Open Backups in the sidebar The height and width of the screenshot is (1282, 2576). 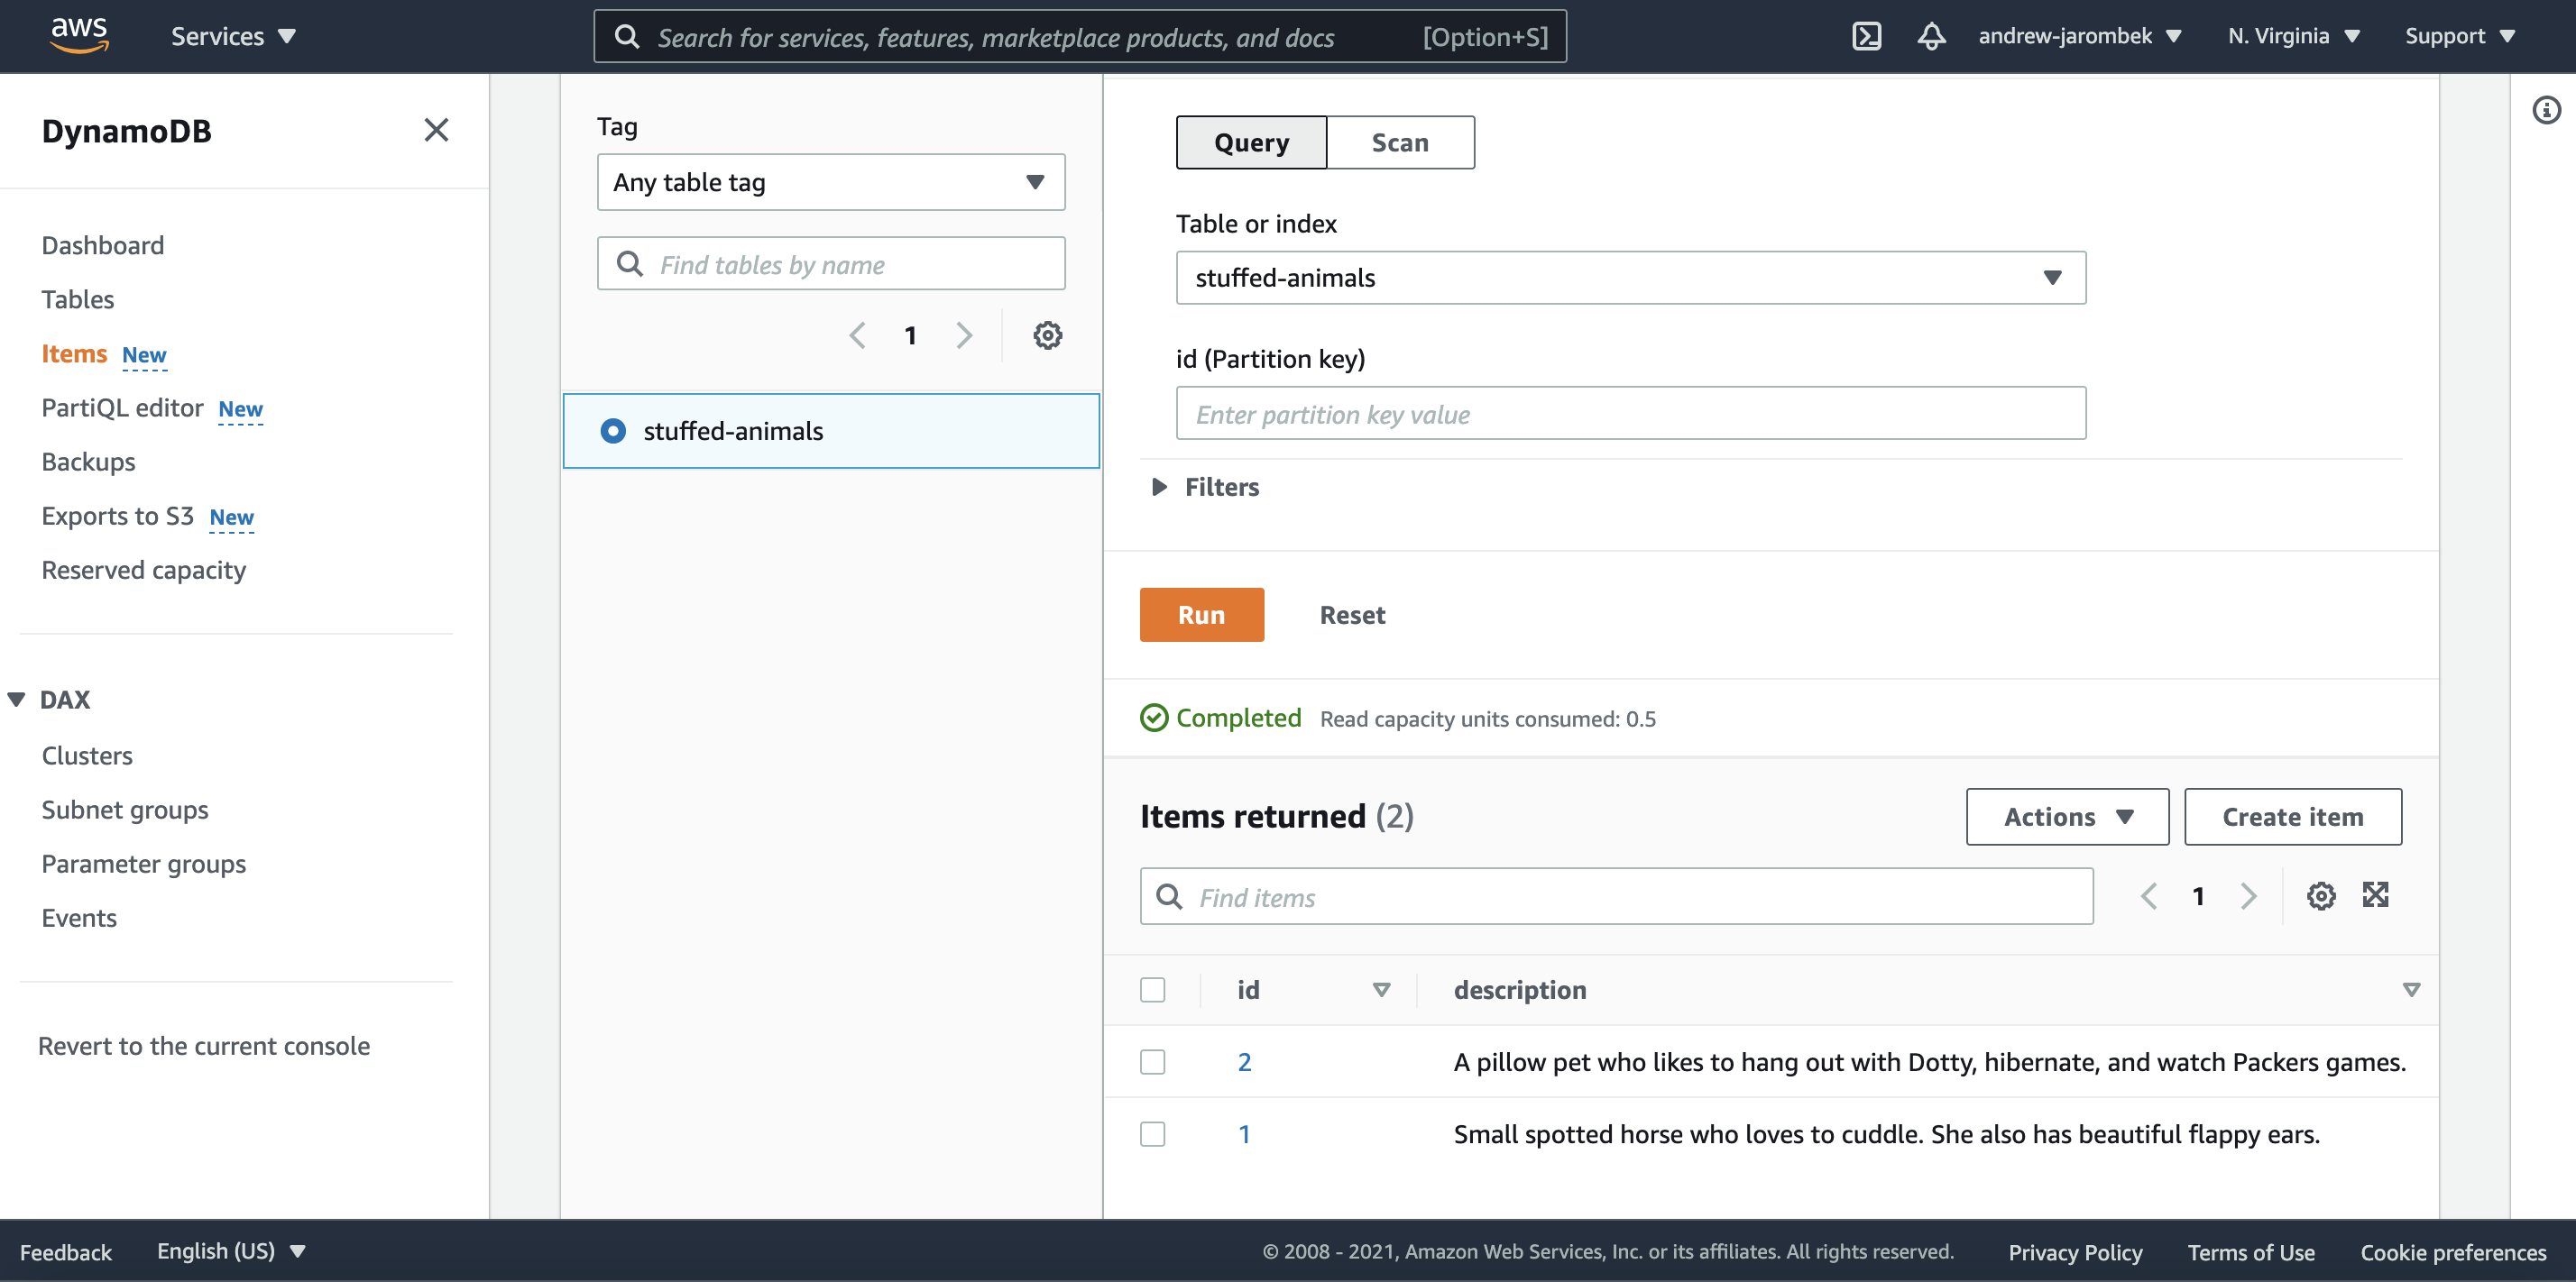click(88, 462)
